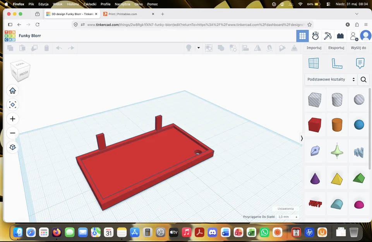Click the Importuj button
This screenshot has width=372, height=242.
314,48
